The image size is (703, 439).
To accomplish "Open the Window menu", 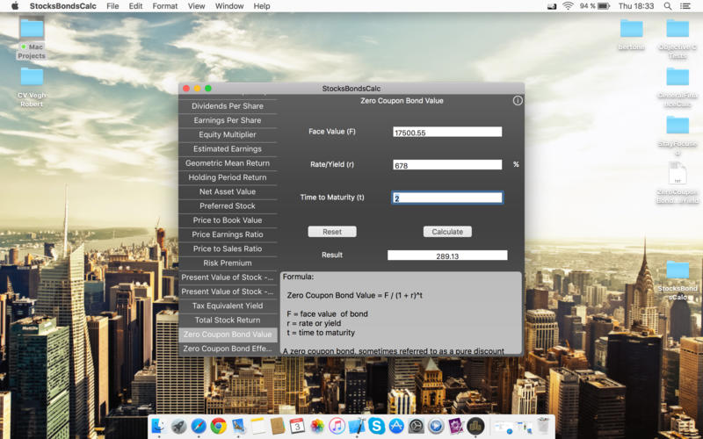I will point(229,6).
